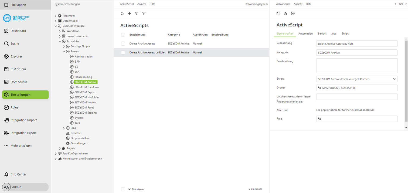This screenshot has width=408, height=193.
Task: Expand the Jobs tree node
Action: coord(64,128)
